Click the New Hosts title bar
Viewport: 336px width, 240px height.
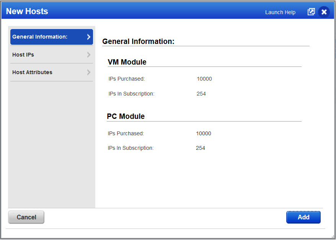(x=27, y=11)
